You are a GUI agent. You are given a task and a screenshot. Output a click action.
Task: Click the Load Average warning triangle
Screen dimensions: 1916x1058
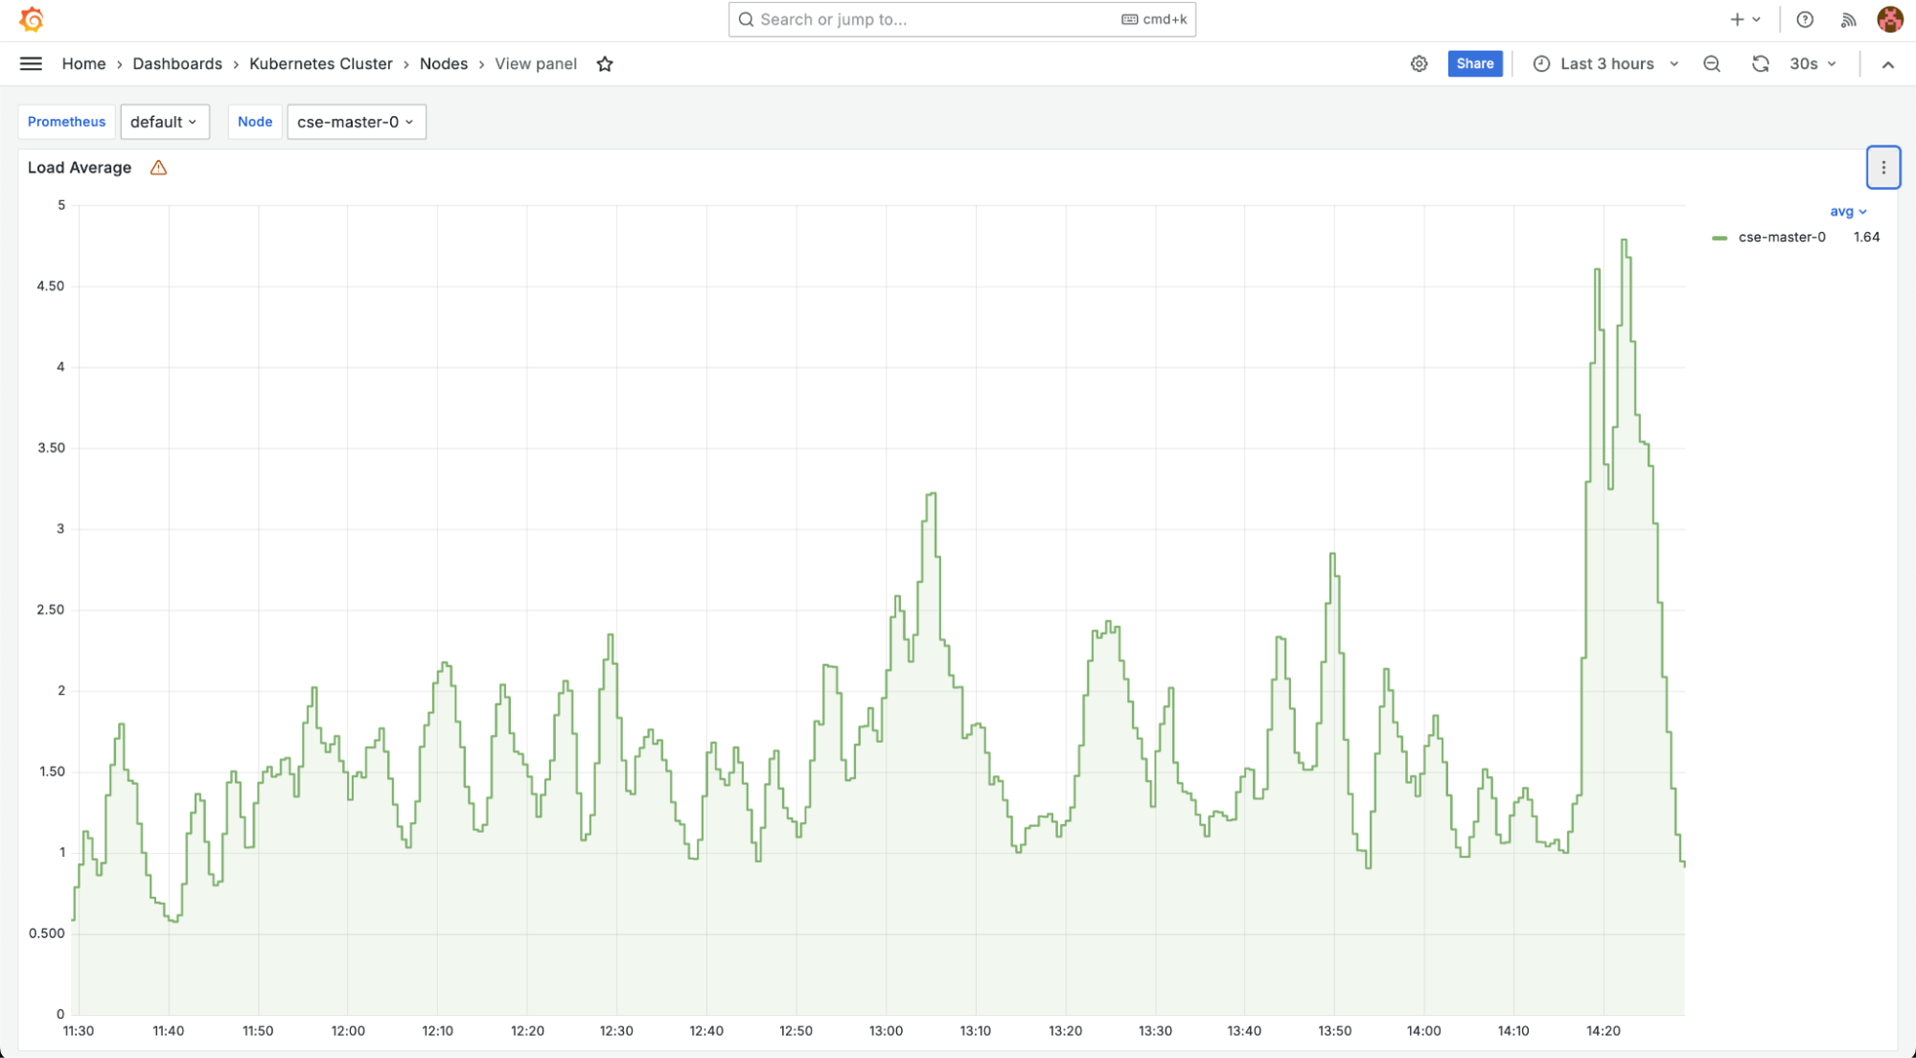coord(159,168)
